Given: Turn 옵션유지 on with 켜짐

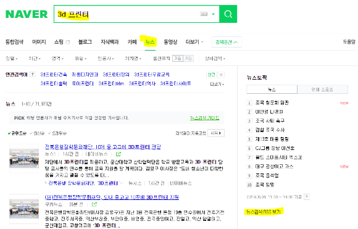Looking at the screenshot, I should 178,59.
